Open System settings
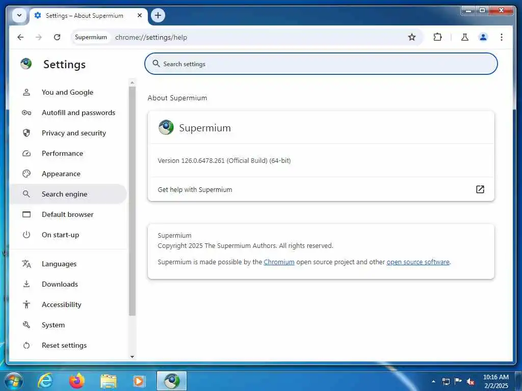This screenshot has width=522, height=391. point(68,325)
